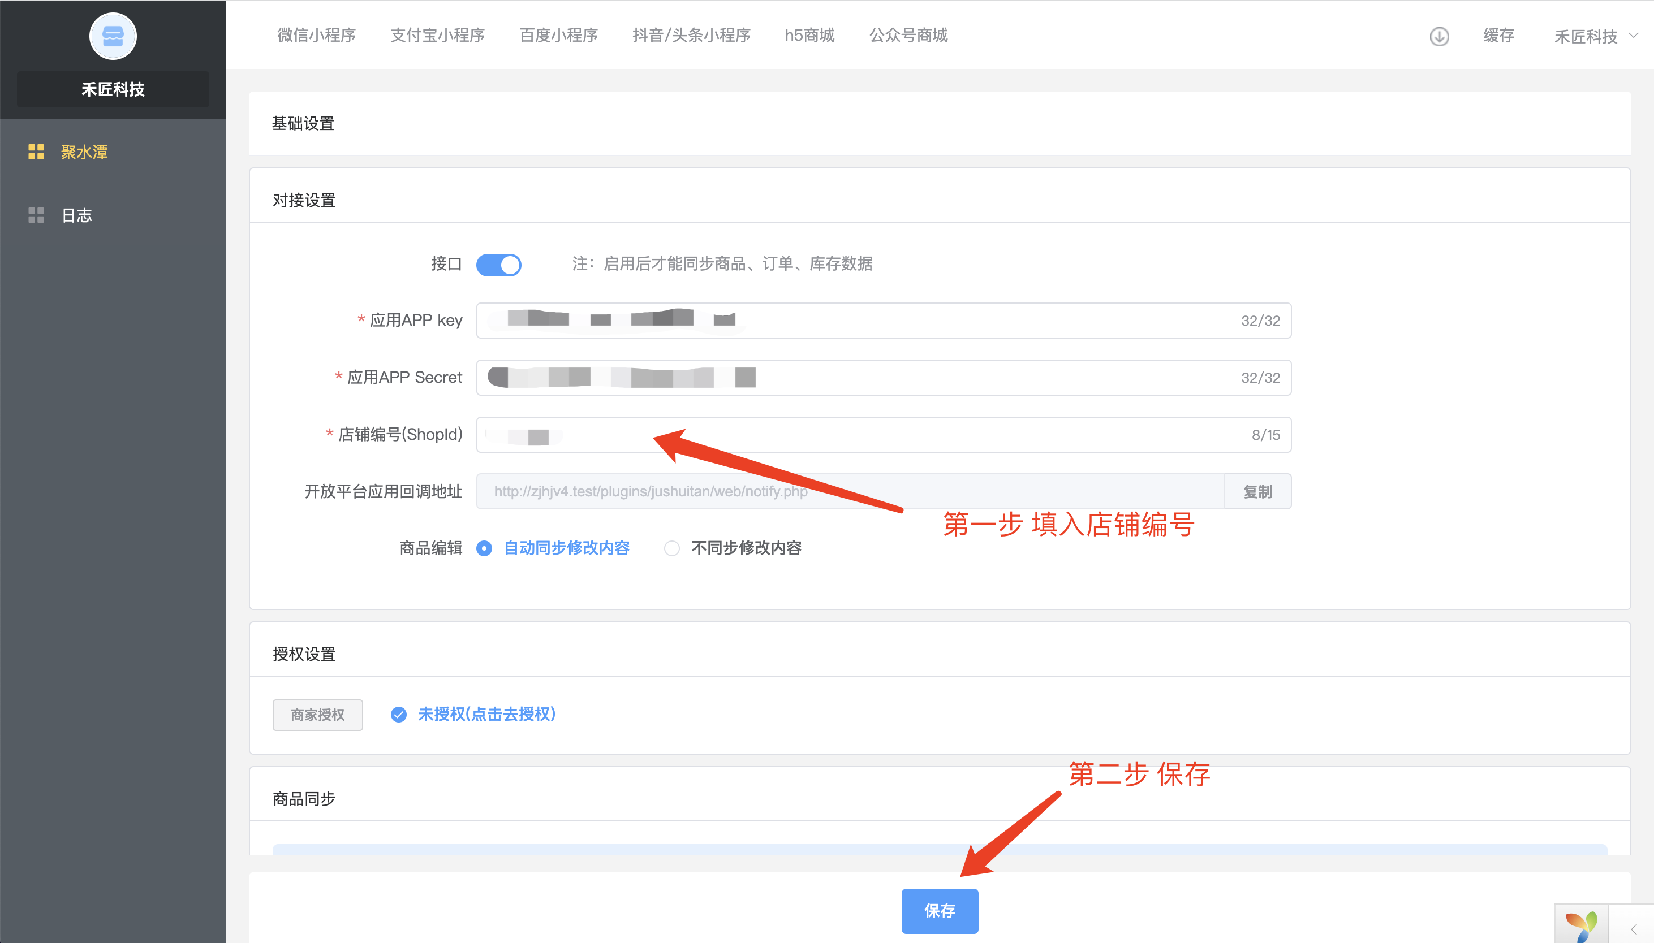Select 不同步修改内容 radio option

point(672,548)
